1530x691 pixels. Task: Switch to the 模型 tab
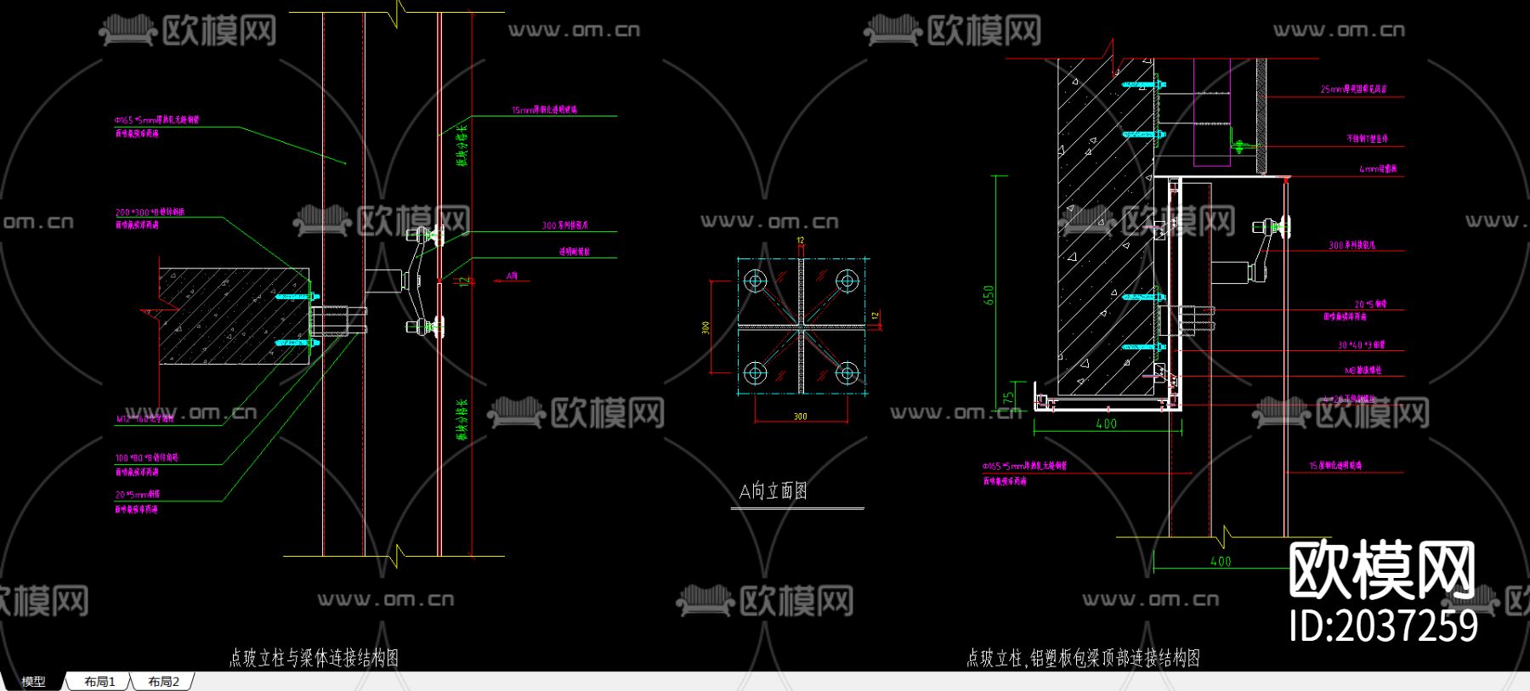click(33, 682)
